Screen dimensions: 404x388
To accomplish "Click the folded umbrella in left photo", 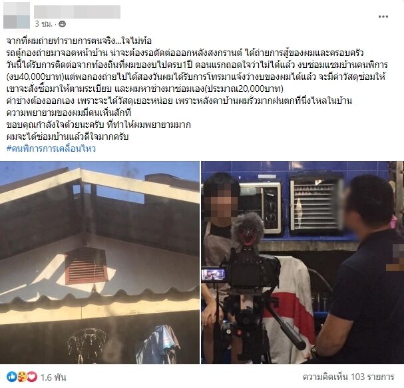I will pyautogui.click(x=159, y=345).
